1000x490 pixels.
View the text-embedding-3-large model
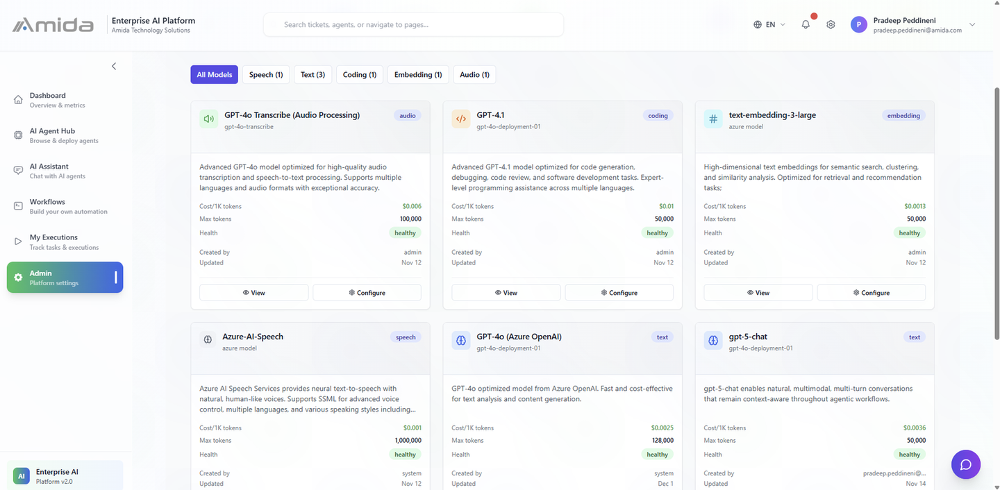pos(758,292)
